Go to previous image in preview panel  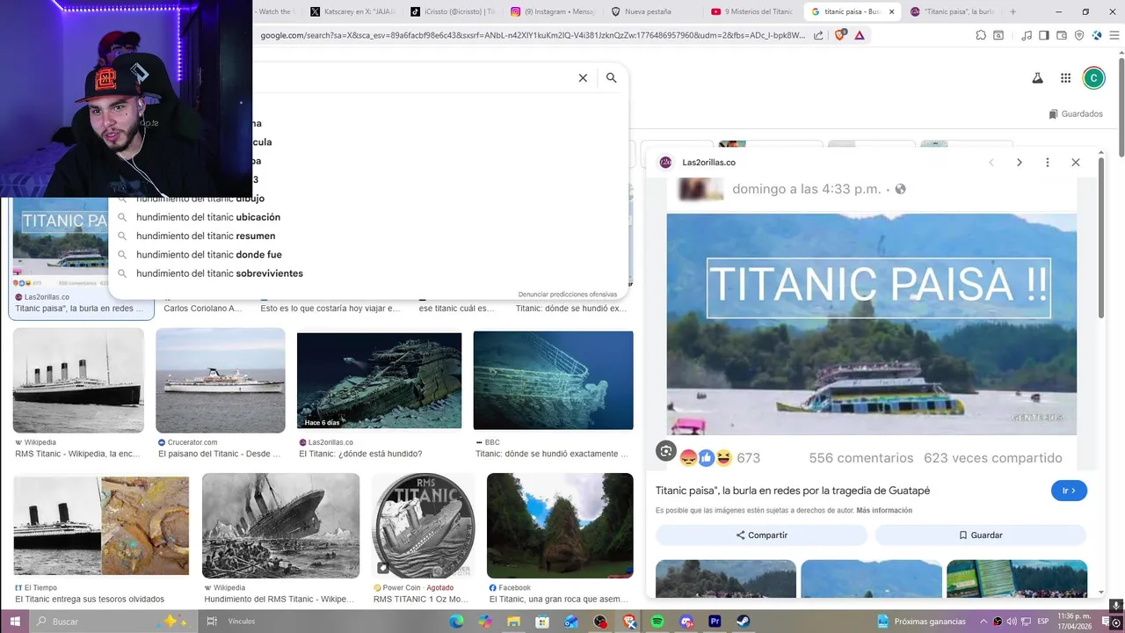click(991, 163)
